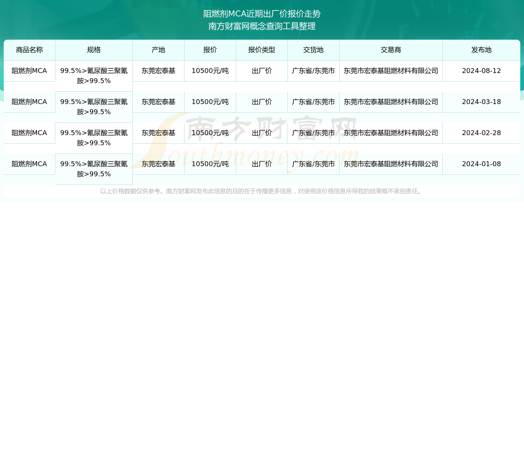This screenshot has width=524, height=451.
Task: Click the 10500元/吨 price in 2024-08-12 row
Action: pos(210,71)
